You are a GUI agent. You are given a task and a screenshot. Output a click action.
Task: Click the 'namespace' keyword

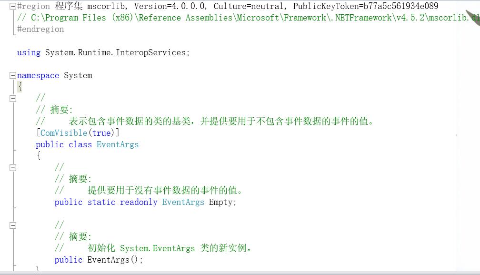point(38,76)
